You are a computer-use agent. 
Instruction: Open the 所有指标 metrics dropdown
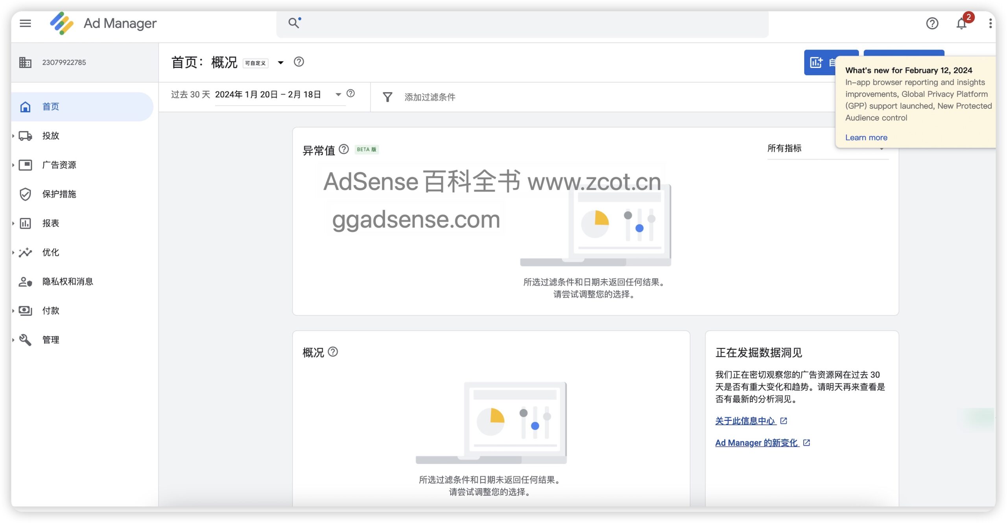828,148
